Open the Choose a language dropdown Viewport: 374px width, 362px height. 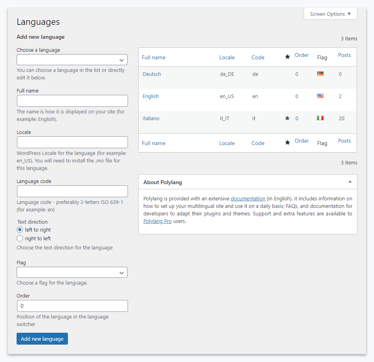pos(72,60)
